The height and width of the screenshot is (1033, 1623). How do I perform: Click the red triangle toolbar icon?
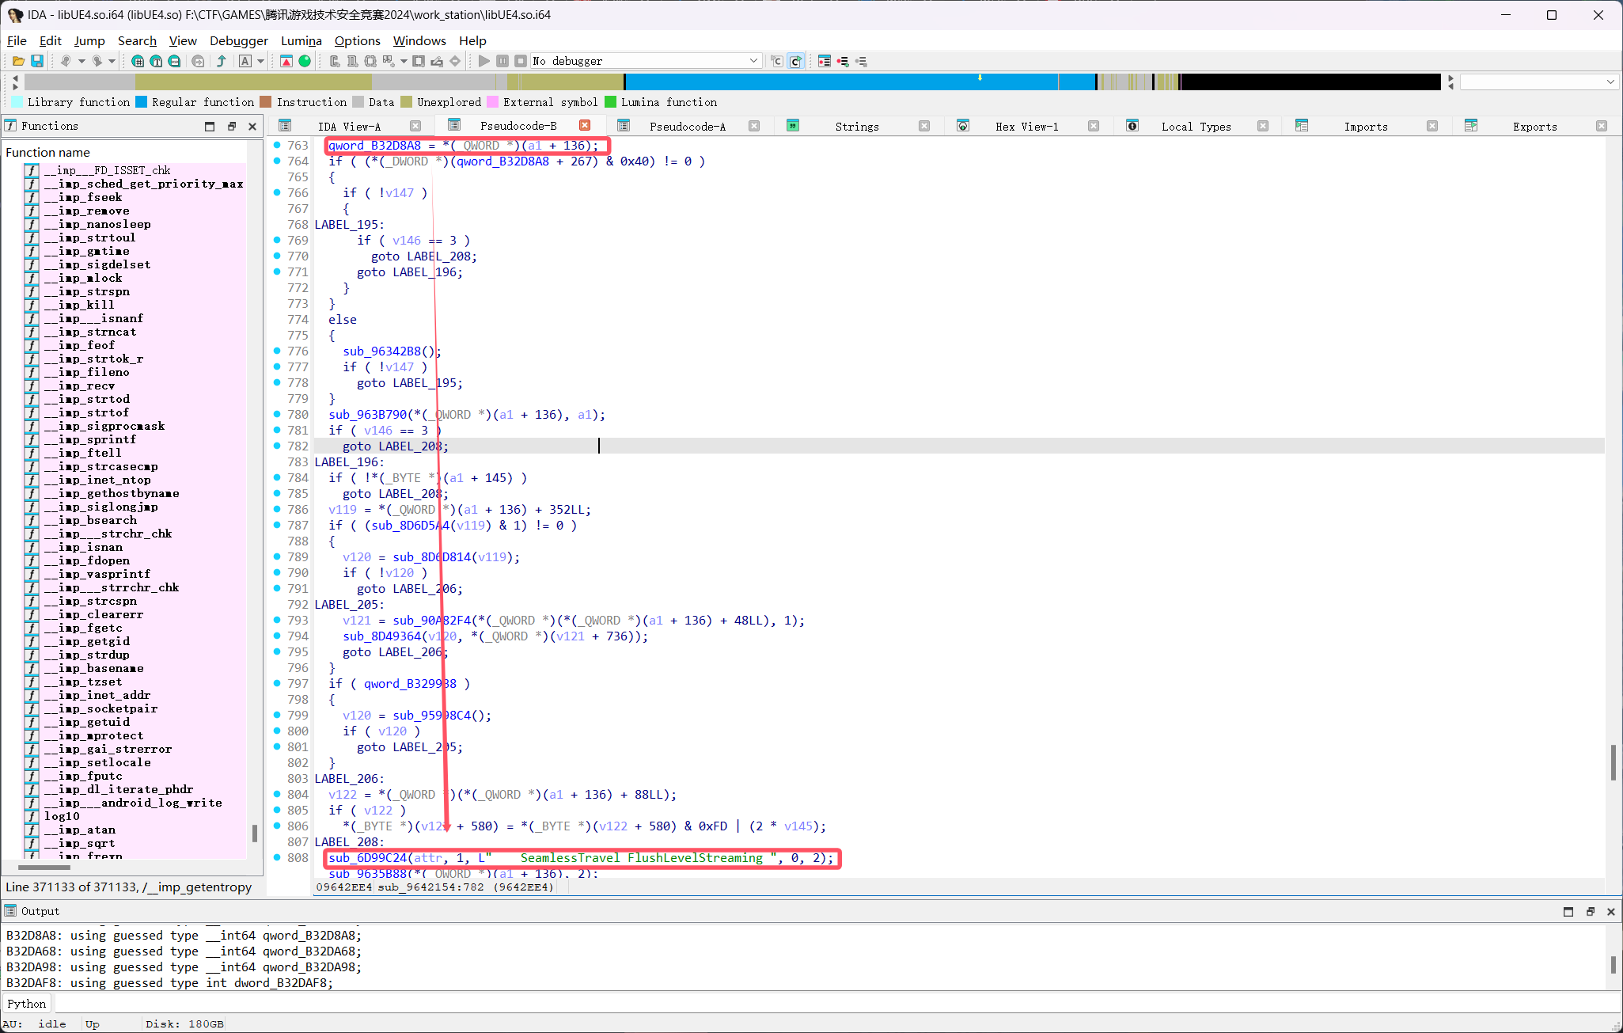[286, 61]
